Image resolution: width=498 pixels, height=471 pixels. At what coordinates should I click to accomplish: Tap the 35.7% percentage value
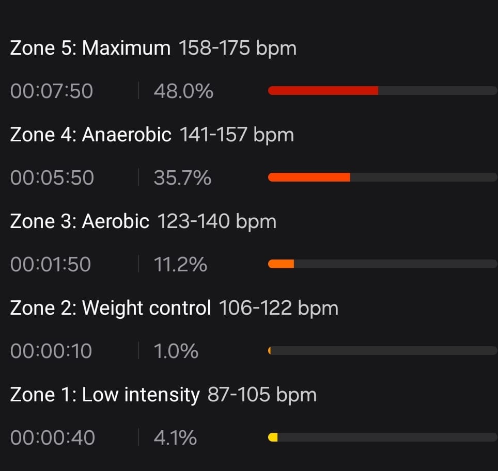click(182, 178)
